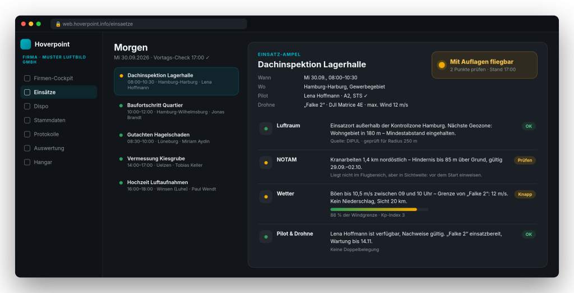Open the Vermessung Kiesgrube mission
Image resolution: width=574 pixels, height=293 pixels.
click(177, 162)
